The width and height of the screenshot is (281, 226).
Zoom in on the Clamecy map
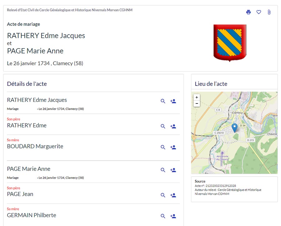[x=197, y=98]
